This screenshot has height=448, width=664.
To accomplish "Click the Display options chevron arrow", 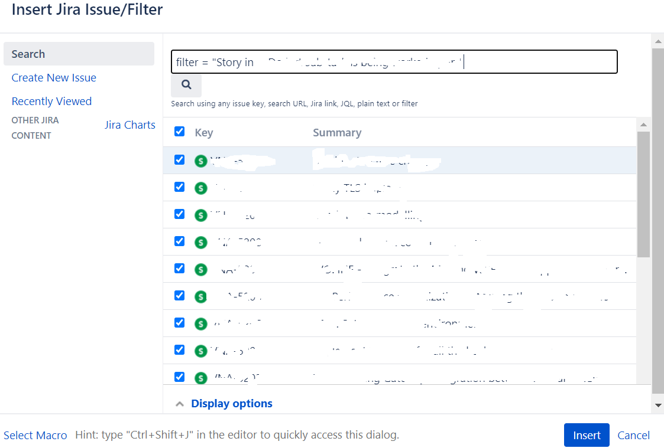I will (180, 404).
